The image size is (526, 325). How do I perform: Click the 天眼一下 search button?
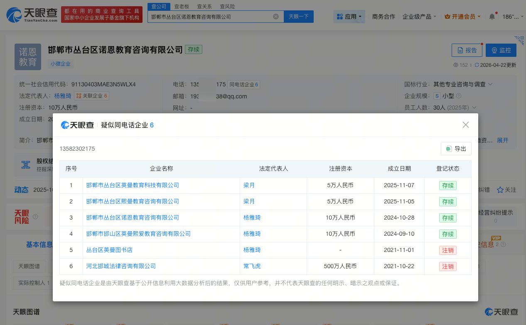(299, 17)
